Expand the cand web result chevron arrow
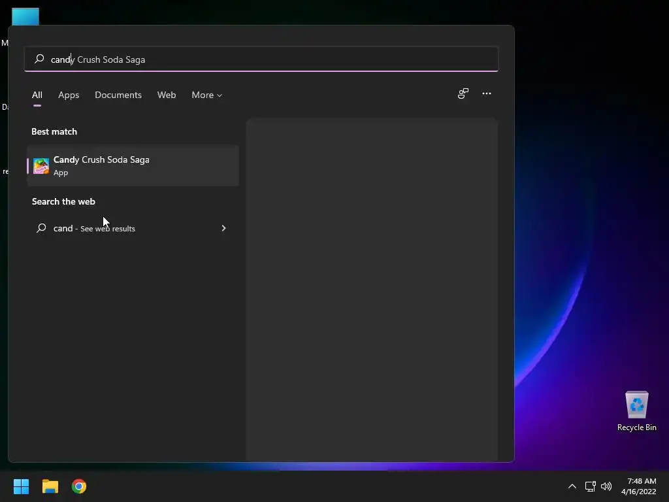This screenshot has height=502, width=669. click(223, 228)
